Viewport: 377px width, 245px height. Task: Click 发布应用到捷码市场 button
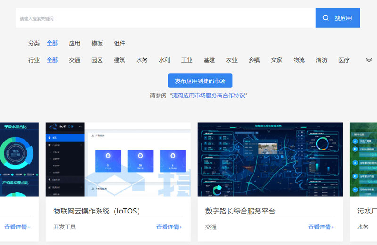coord(200,81)
